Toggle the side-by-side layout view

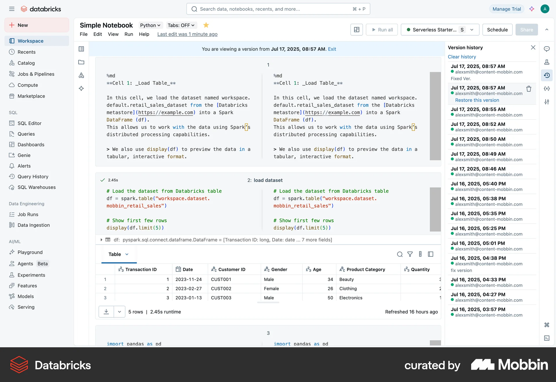(356, 30)
